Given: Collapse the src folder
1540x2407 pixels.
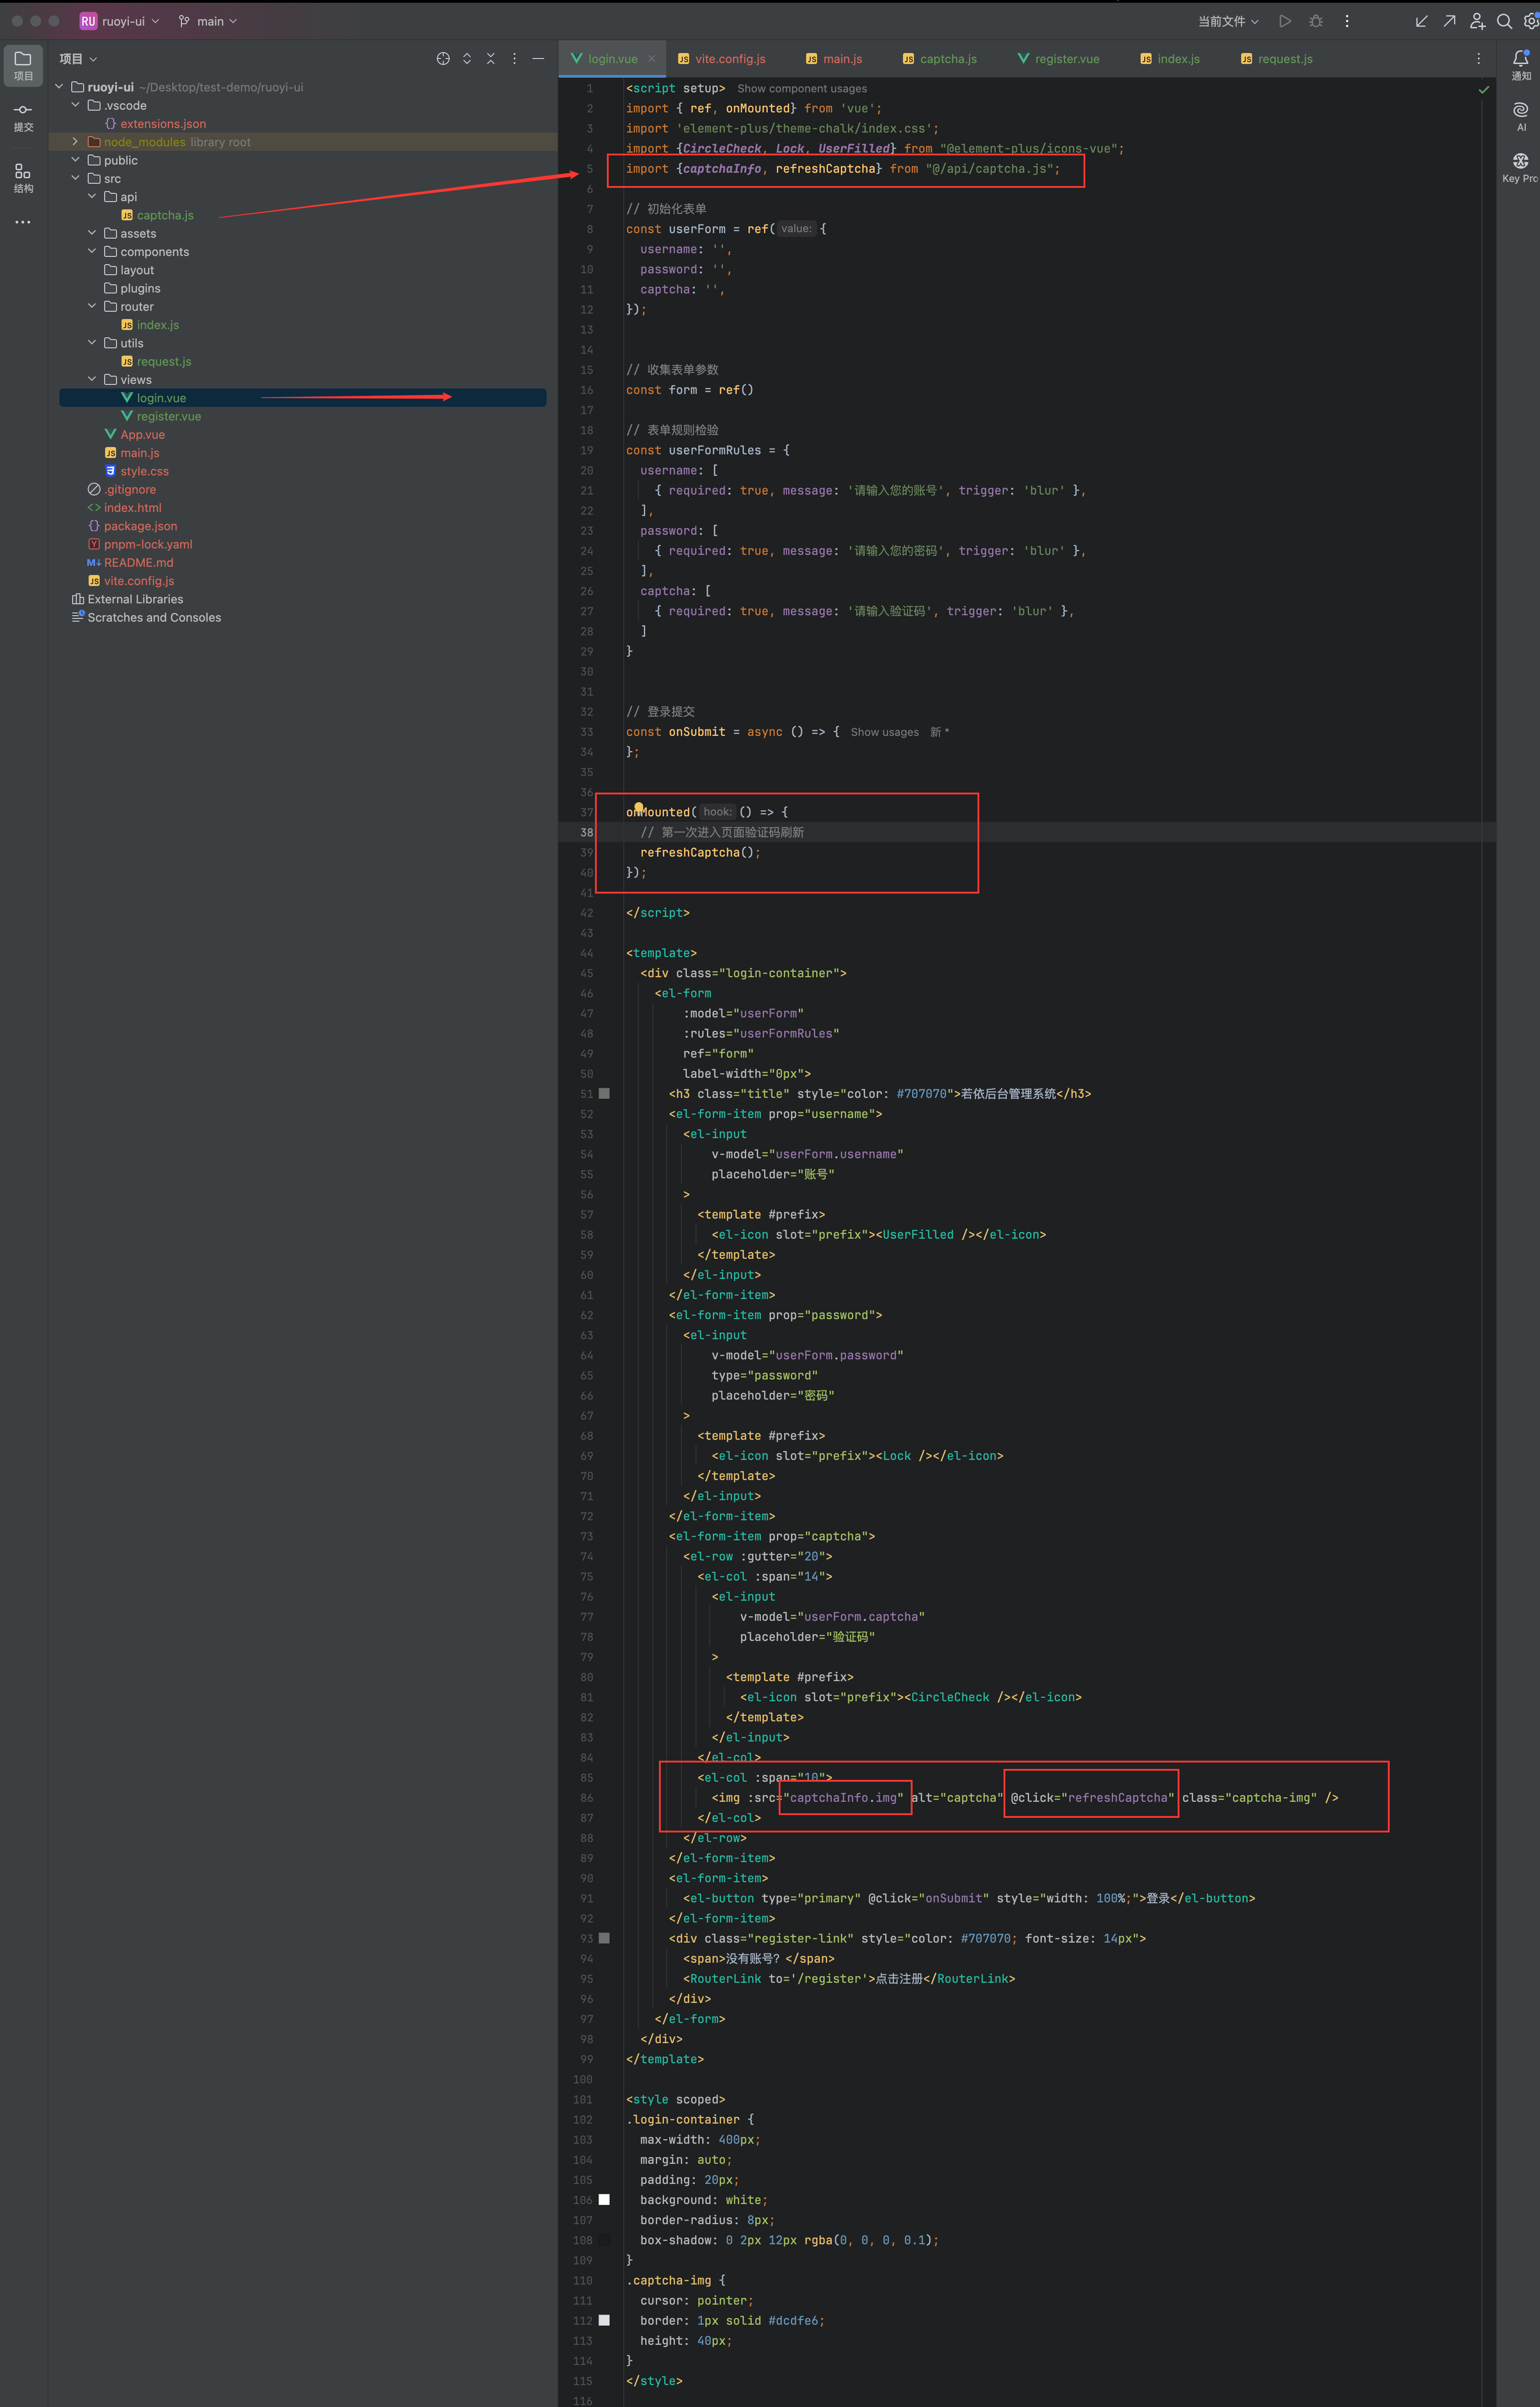Looking at the screenshot, I should pyautogui.click(x=75, y=178).
